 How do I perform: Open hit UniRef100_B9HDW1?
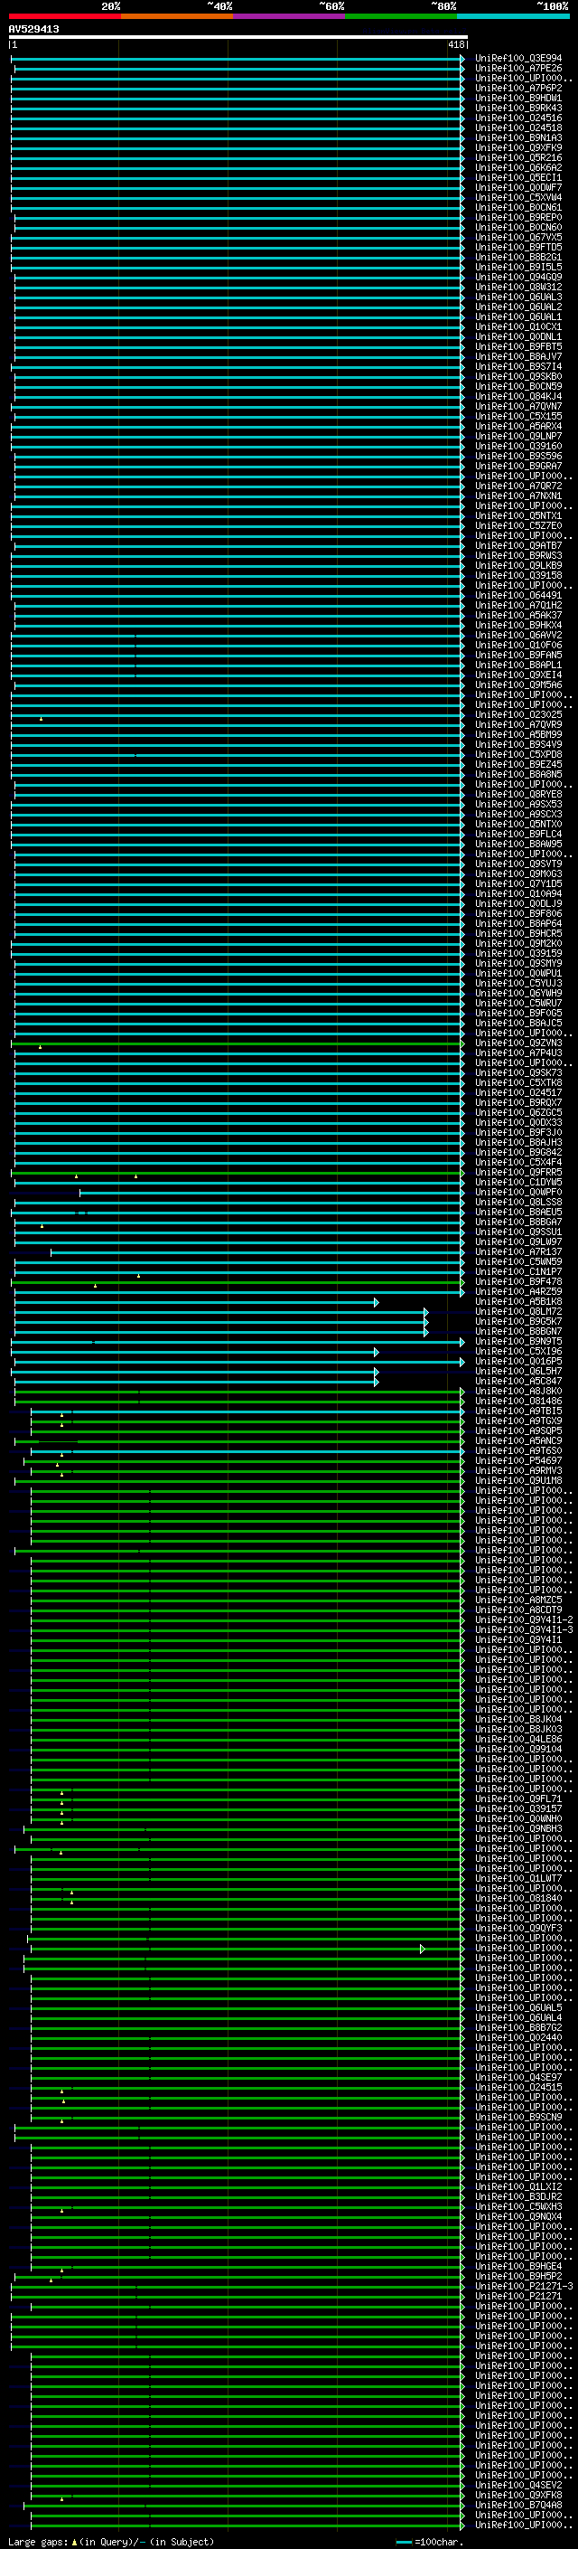518,98
